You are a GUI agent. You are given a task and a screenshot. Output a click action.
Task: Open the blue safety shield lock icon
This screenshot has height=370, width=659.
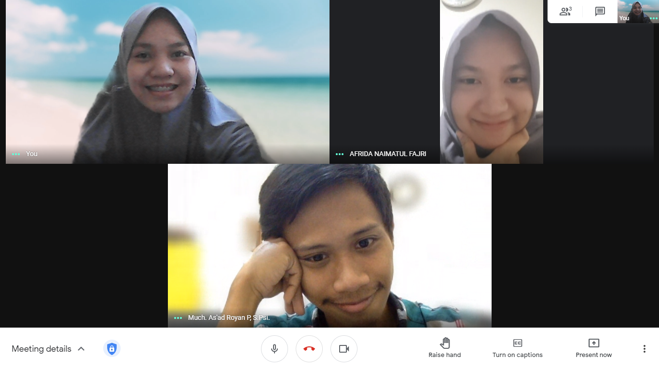(x=112, y=348)
